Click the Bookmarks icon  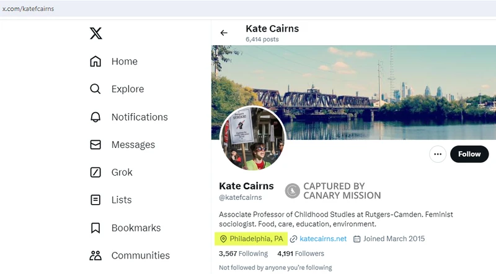(x=95, y=228)
